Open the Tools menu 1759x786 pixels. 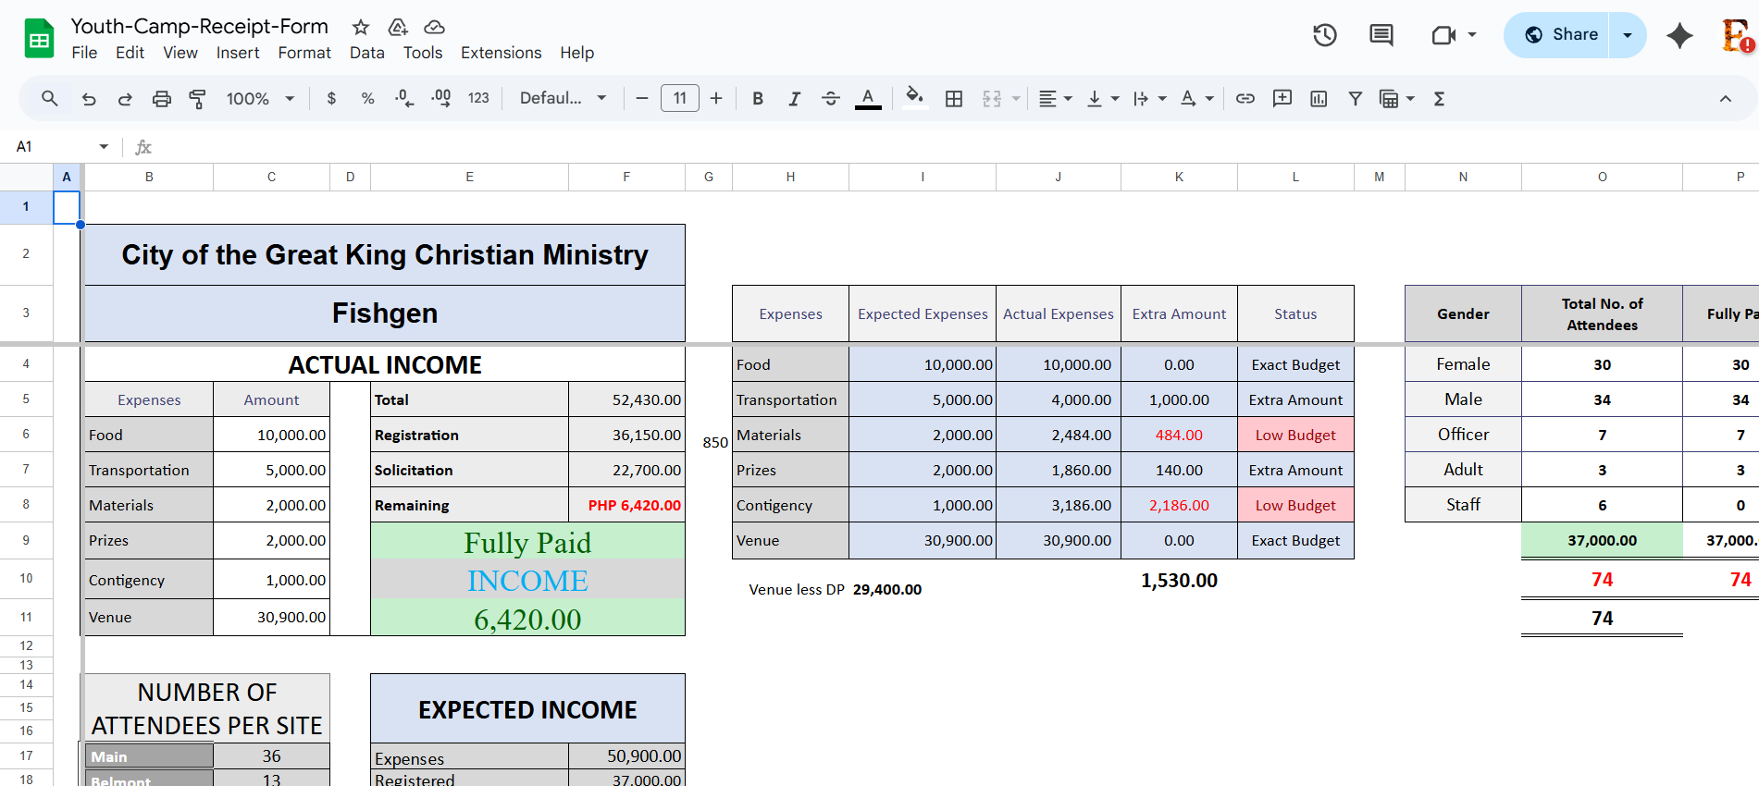(423, 53)
